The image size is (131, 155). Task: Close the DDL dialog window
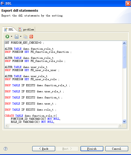point(128,4)
